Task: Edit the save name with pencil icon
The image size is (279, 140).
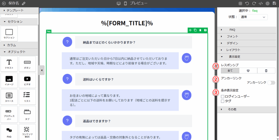Action: click(24, 4)
